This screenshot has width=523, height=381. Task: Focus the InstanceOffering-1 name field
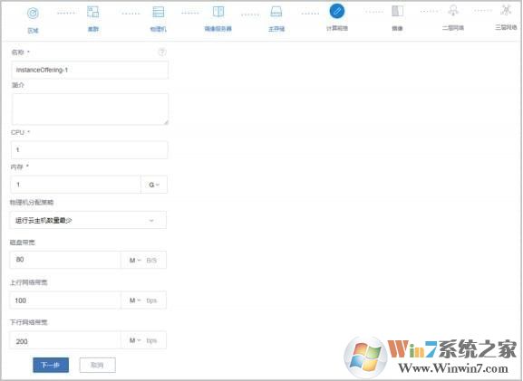pyautogui.click(x=90, y=70)
